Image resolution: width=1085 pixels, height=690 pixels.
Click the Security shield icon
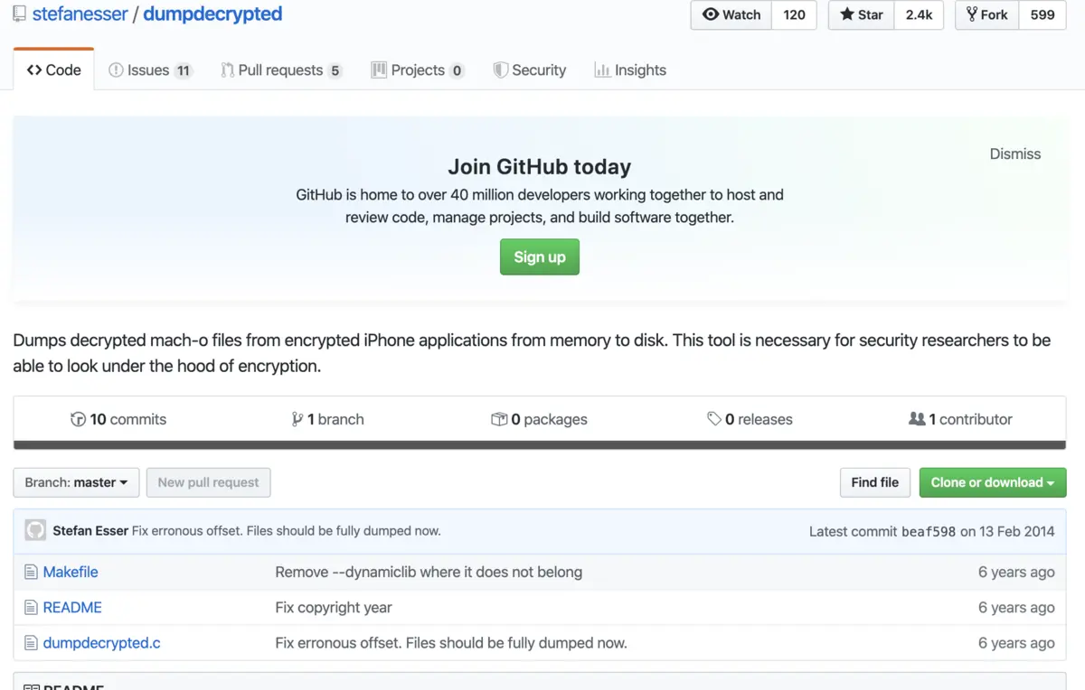(500, 70)
